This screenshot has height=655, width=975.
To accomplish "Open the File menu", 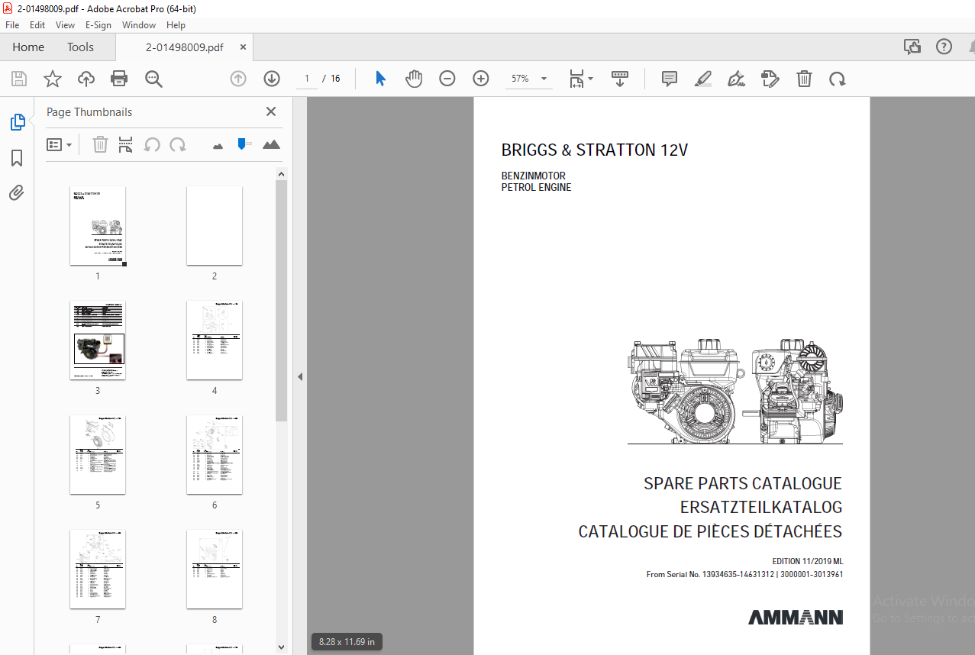I will (x=12, y=24).
